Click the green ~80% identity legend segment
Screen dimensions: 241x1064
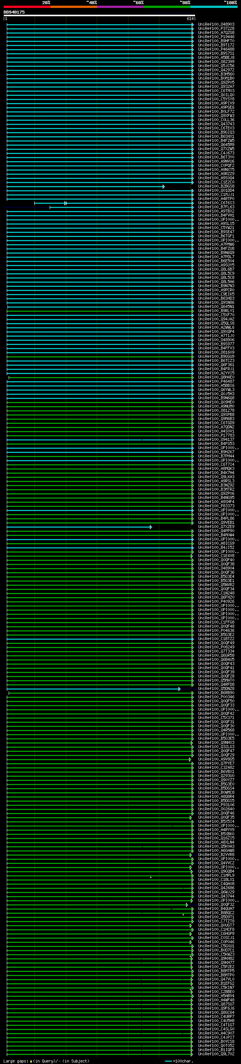pyautogui.click(x=167, y=7)
